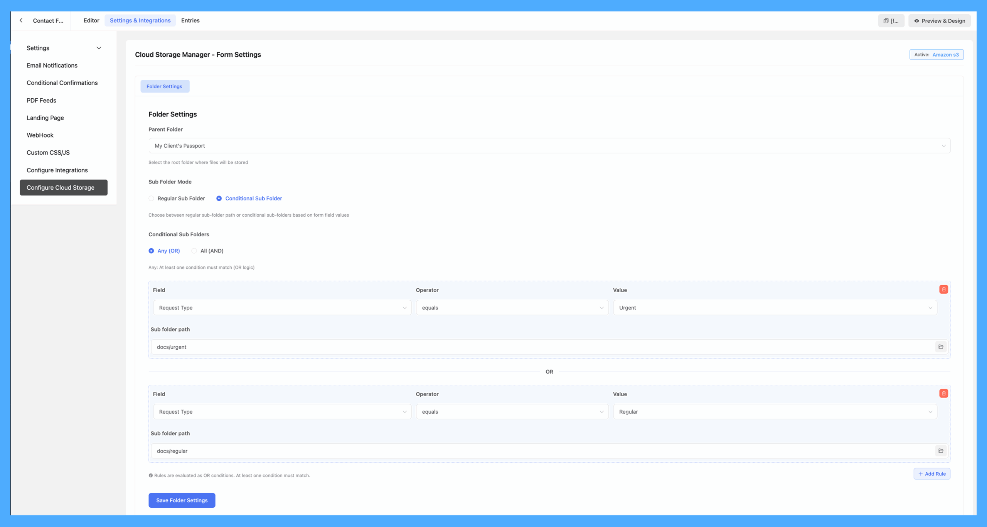
Task: Collapse the Settings sidebar section
Action: tap(99, 48)
